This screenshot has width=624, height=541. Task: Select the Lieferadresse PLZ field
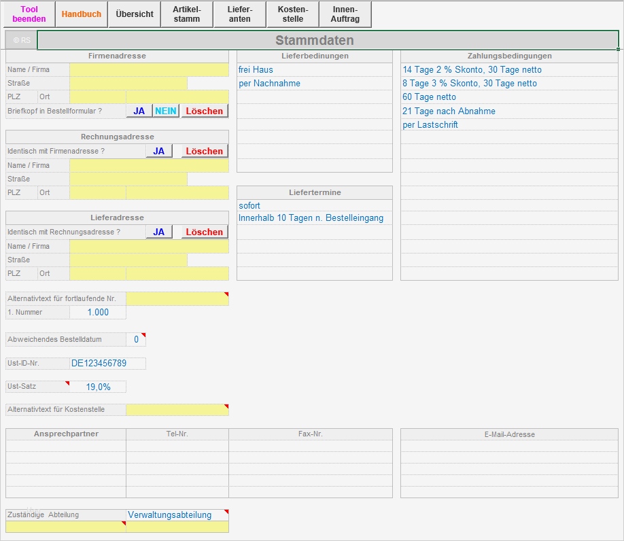tap(98, 273)
